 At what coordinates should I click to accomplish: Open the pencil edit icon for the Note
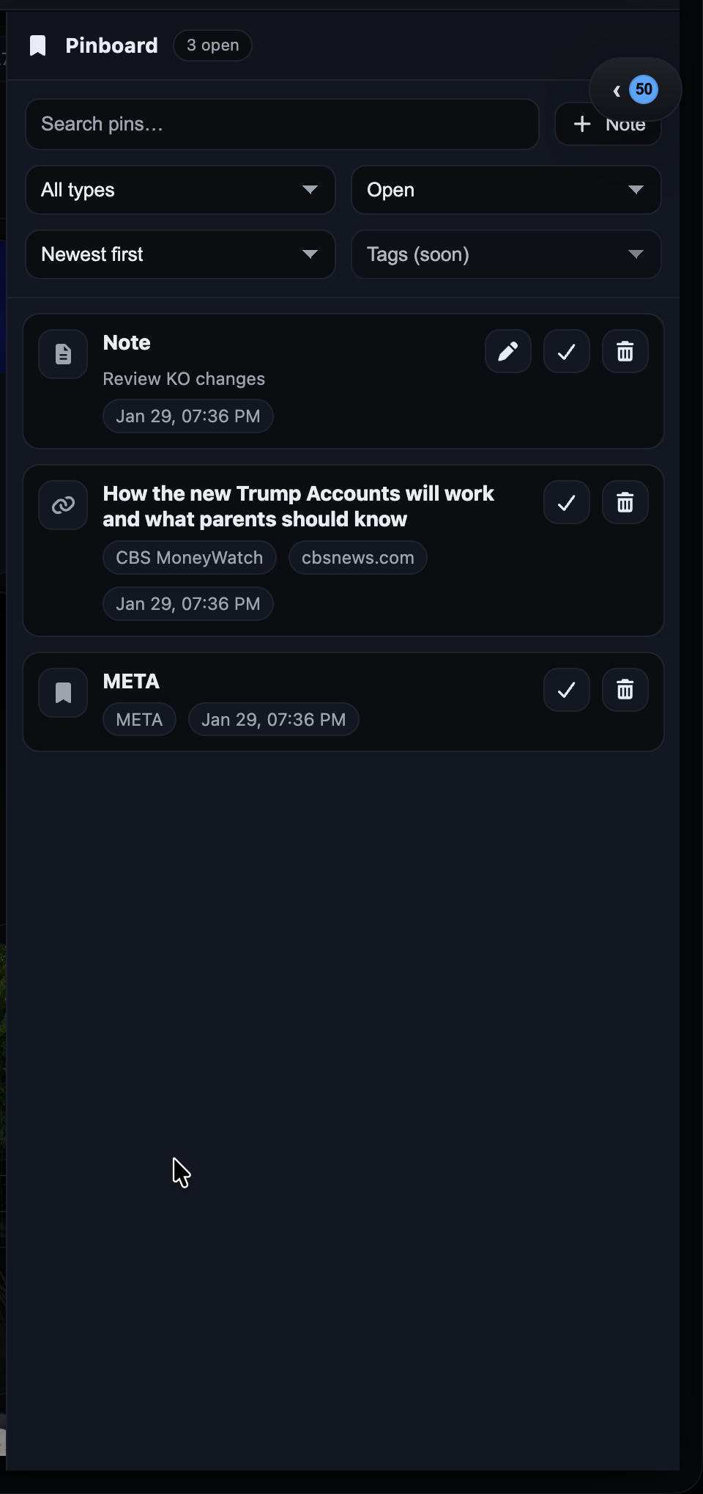click(x=507, y=351)
